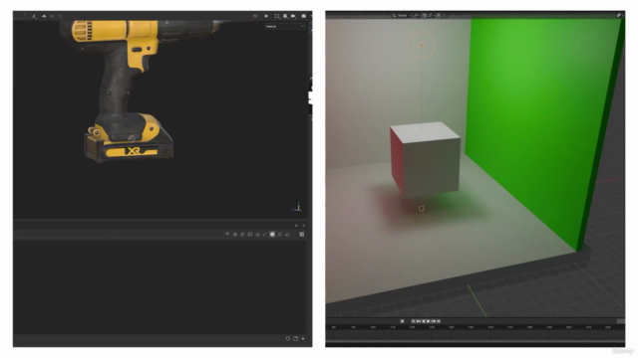Click the video camera icon in left toolbar
This screenshot has height=358, width=638.
coord(293,16)
